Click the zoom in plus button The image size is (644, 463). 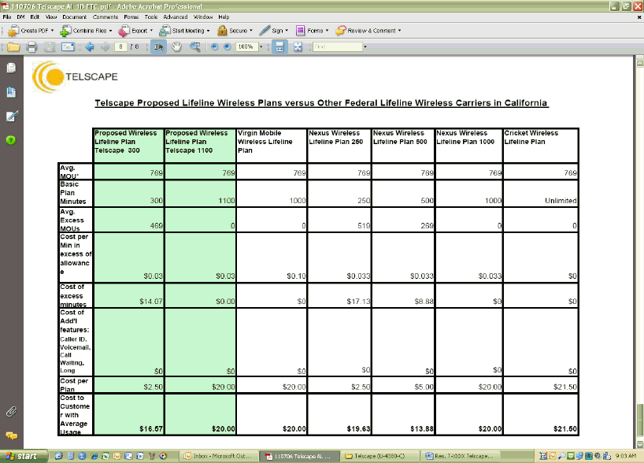tap(227, 47)
